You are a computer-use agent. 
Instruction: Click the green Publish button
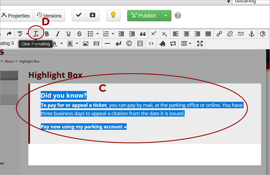[144, 16]
